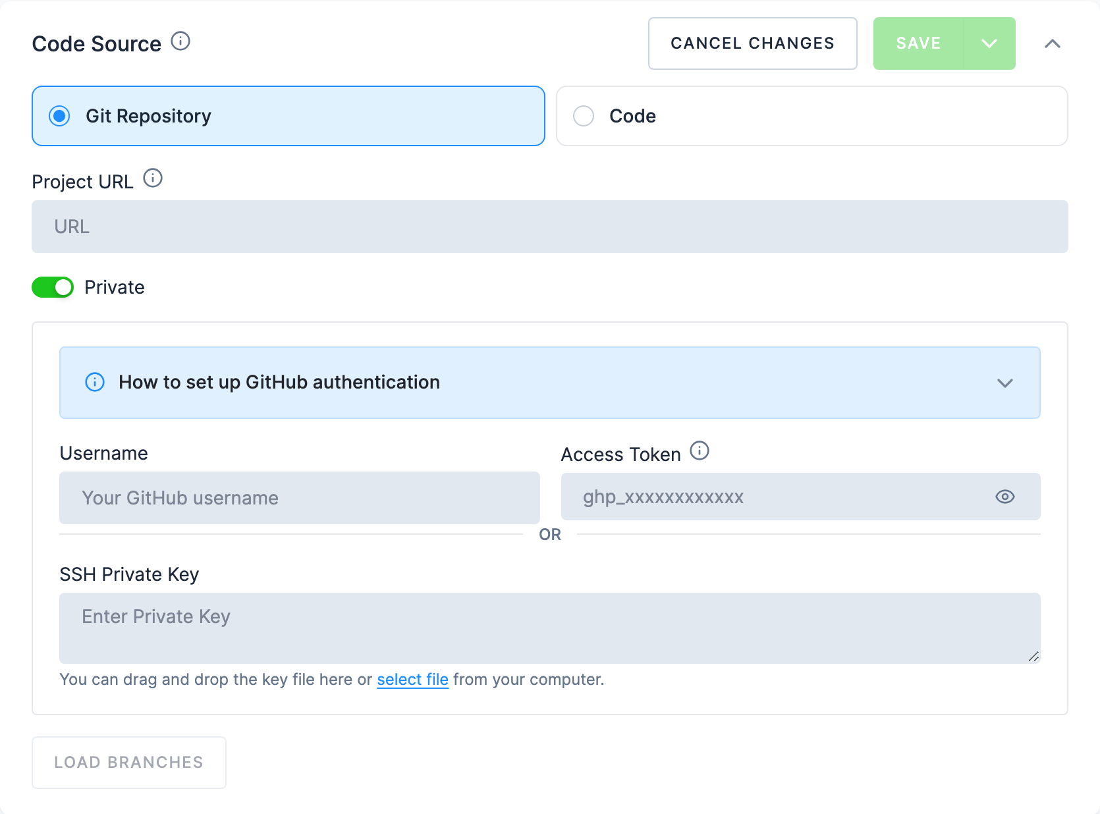Focus the Project URL input field
1100x814 pixels.
[x=550, y=227]
